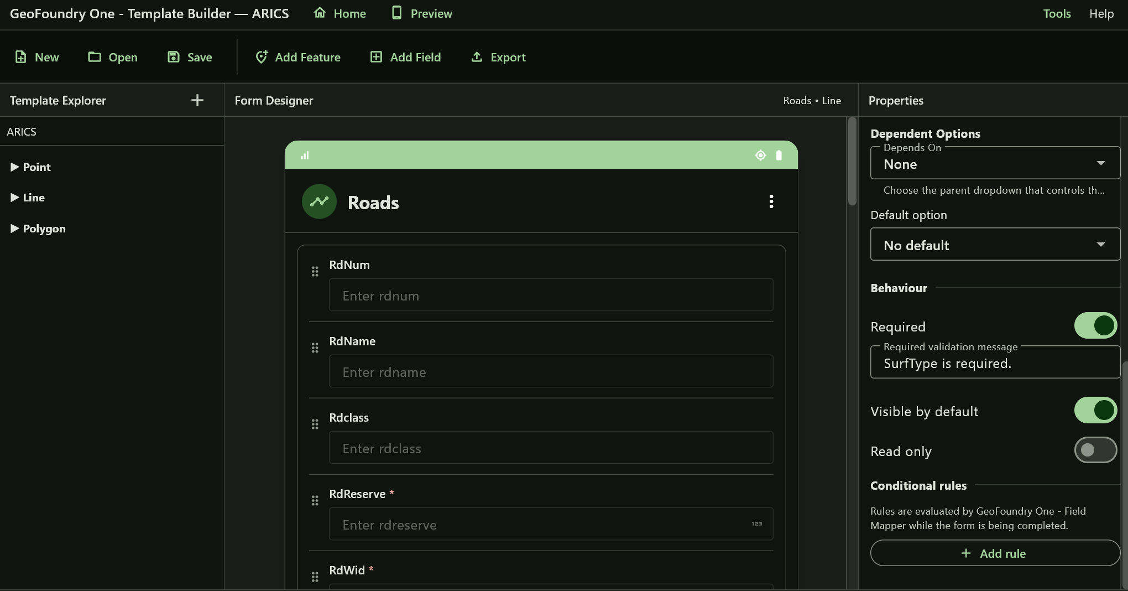Open the Roads three-dot overflow menu
The width and height of the screenshot is (1128, 591).
771,201
